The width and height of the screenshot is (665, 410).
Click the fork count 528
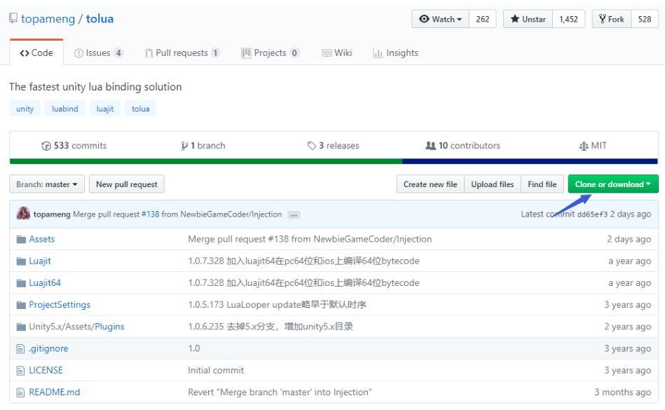[x=645, y=19]
